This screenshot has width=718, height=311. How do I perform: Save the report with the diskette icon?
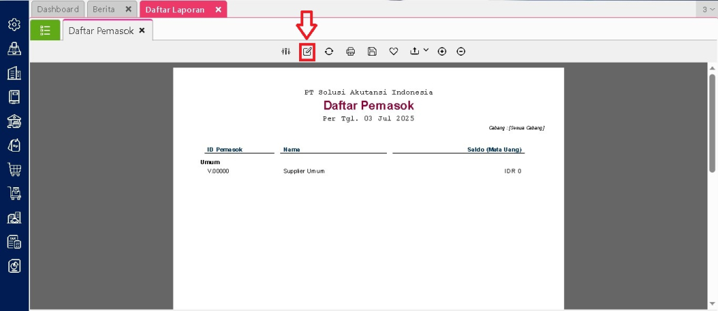coord(372,51)
